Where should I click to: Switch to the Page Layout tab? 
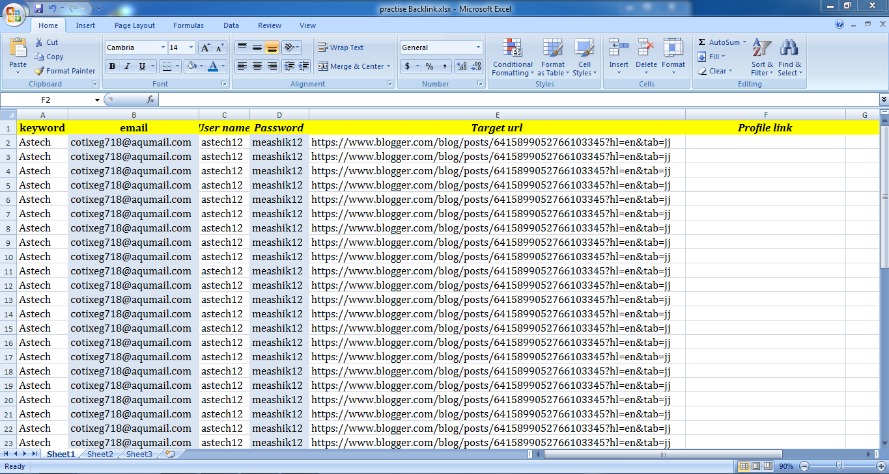(x=135, y=25)
